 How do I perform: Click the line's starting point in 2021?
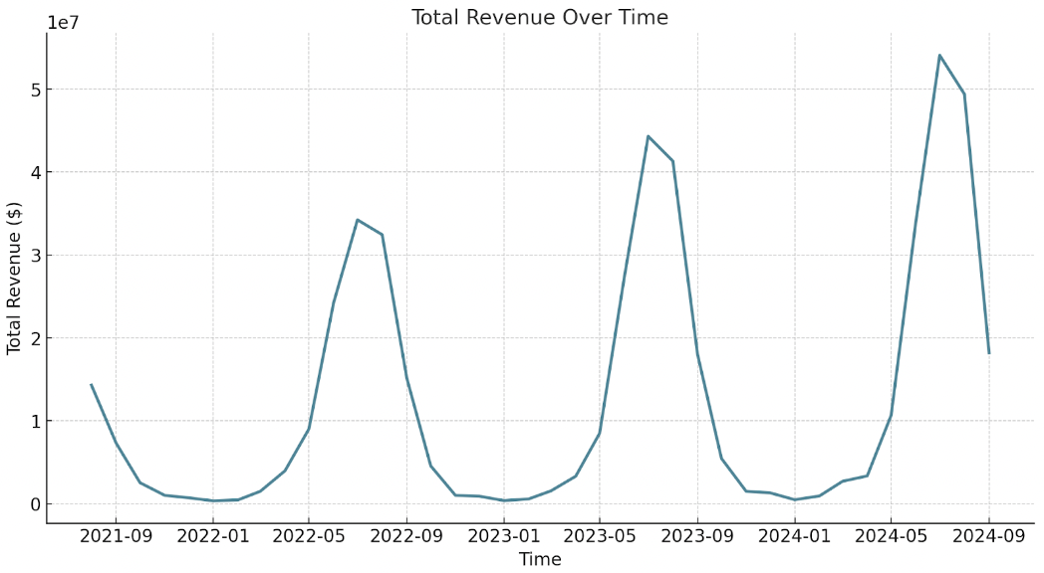(x=91, y=385)
